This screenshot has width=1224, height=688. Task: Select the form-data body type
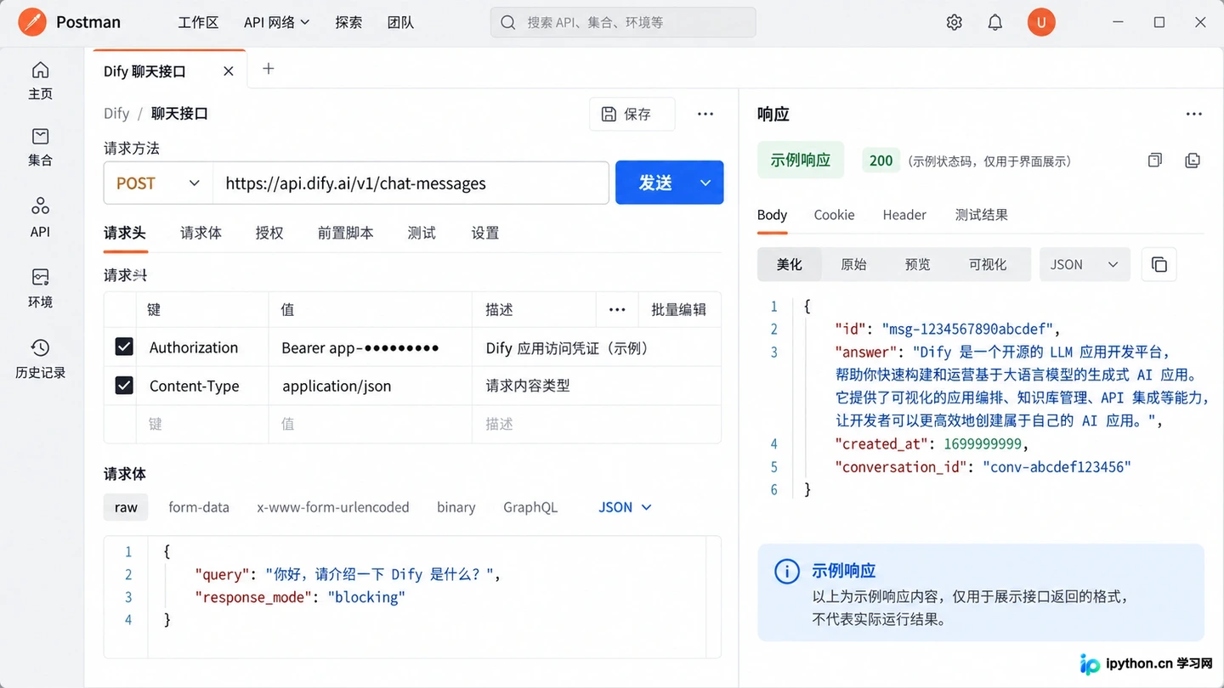199,507
